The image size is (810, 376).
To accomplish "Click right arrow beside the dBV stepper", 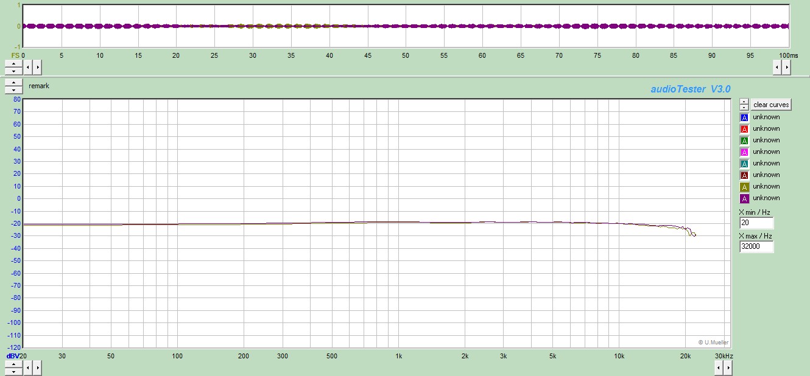I will pos(37,367).
